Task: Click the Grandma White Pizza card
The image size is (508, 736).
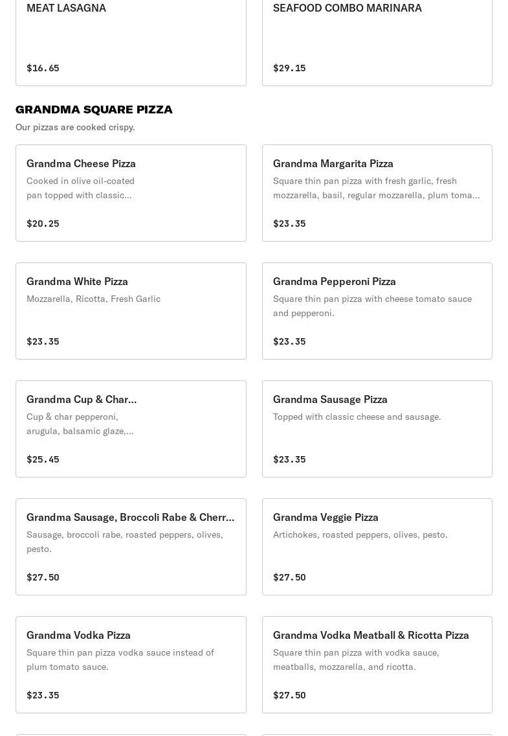Action: click(131, 311)
